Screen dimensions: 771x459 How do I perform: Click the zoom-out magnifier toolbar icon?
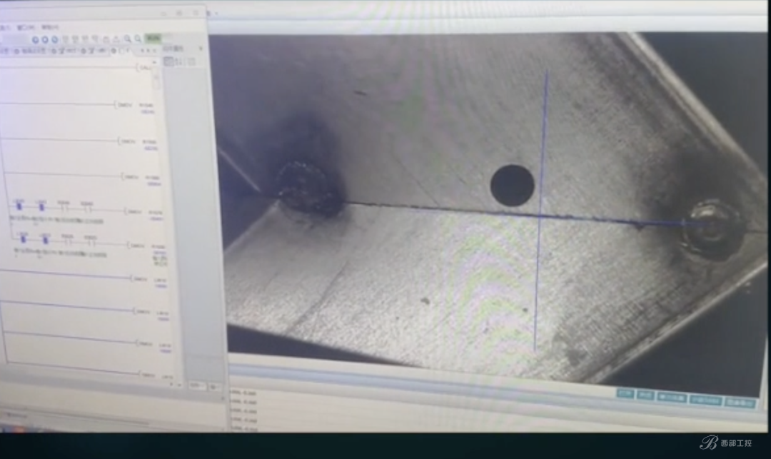pyautogui.click(x=138, y=39)
